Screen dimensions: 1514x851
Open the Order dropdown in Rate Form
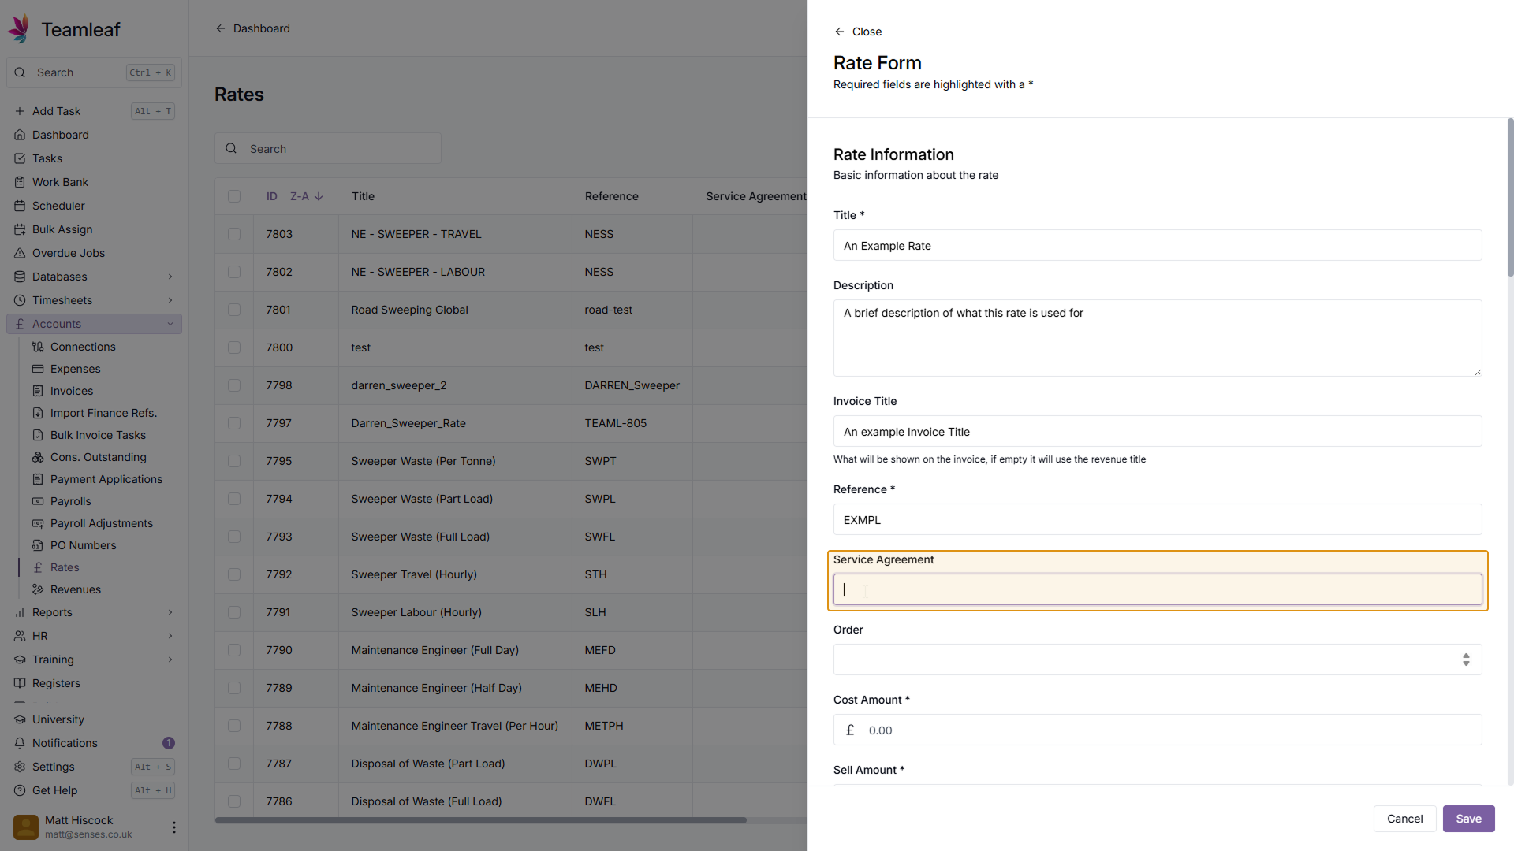pyautogui.click(x=1157, y=660)
